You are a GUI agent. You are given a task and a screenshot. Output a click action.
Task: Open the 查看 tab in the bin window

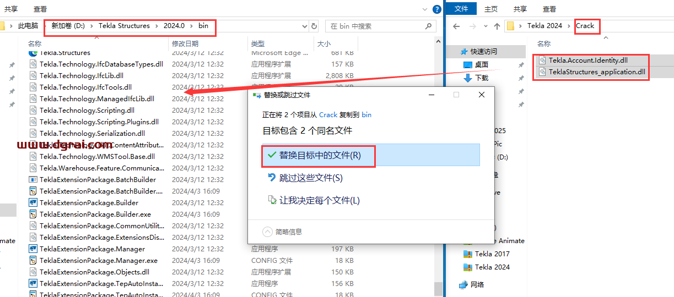pos(40,9)
